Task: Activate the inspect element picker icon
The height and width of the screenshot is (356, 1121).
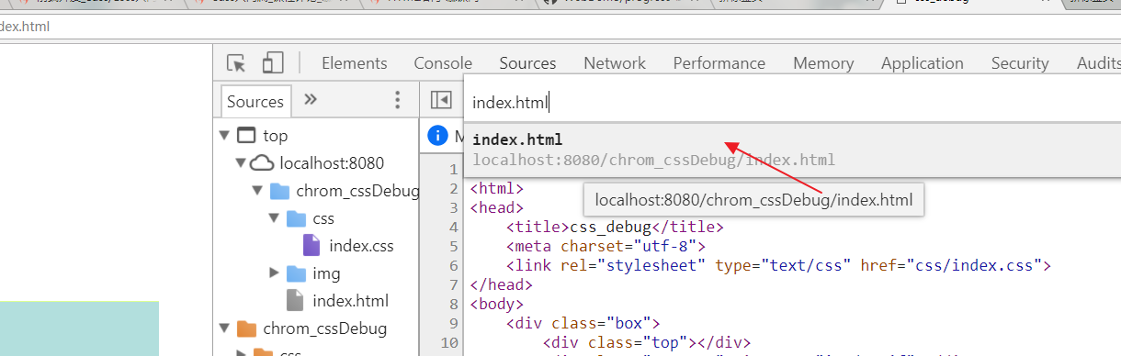Action: 236,63
